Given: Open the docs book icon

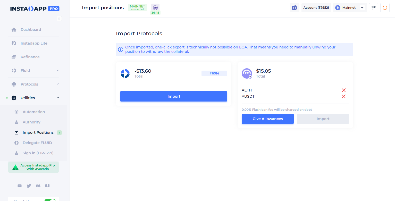Looking at the screenshot, I should pyautogui.click(x=47, y=186).
